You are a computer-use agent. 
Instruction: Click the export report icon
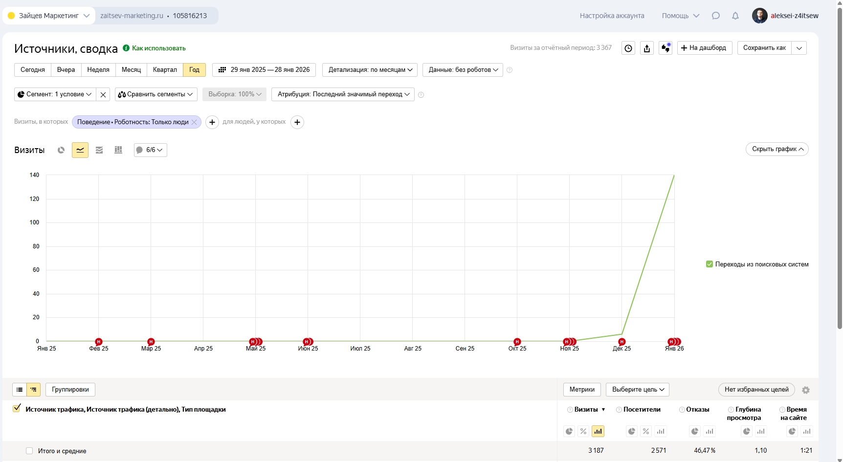click(x=647, y=48)
